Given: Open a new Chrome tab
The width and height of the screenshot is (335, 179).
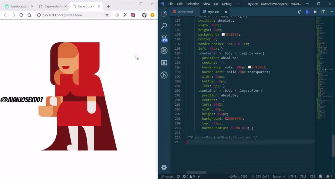Looking at the screenshot, I should [x=108, y=6].
